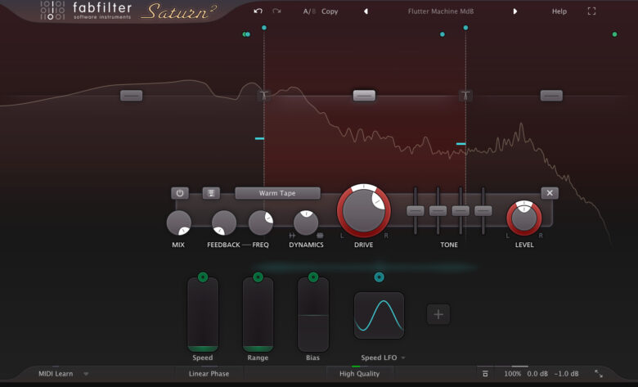Click the large DRIVE knob
Viewport: 638px width, 387px height.
pyautogui.click(x=364, y=211)
